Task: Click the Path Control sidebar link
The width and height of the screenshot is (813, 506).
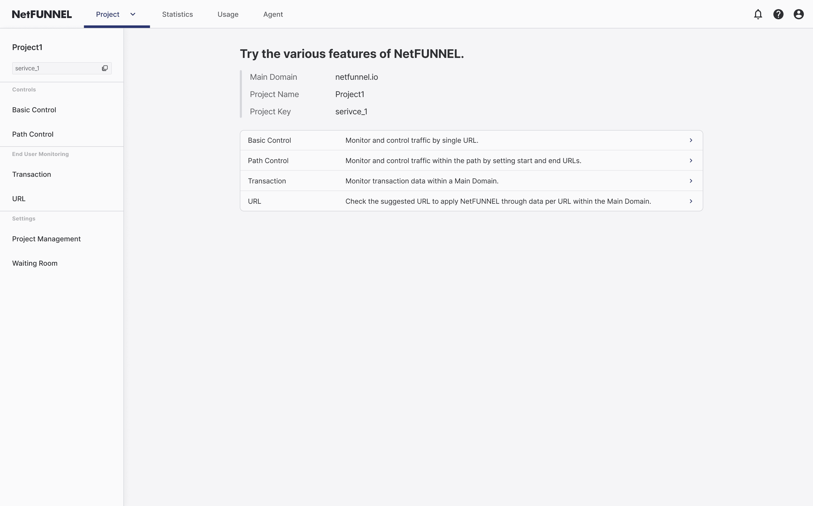Action: [x=33, y=134]
